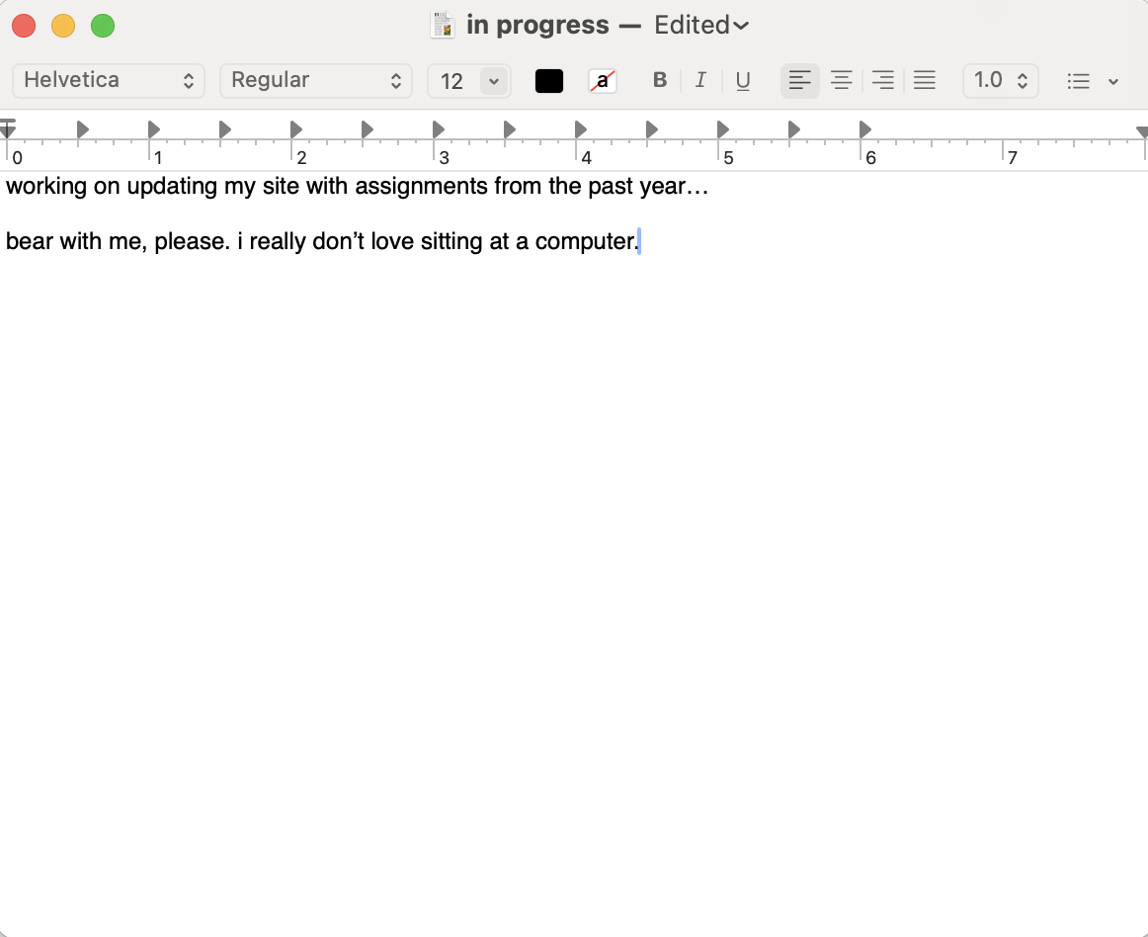The image size is (1148, 937).
Task: Click the word 'assignments' in first line
Action: click(421, 187)
